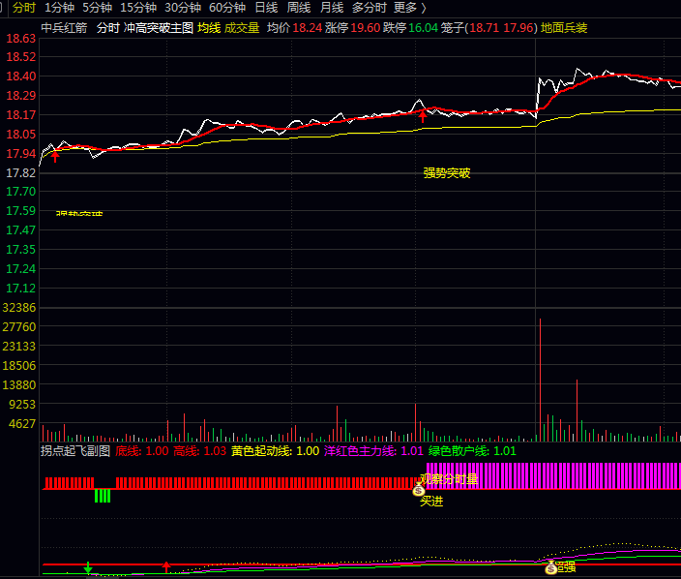Viewport: 681px width, 579px height.
Task: Click the magenta bar block in sub indicator
Action: [x=553, y=476]
